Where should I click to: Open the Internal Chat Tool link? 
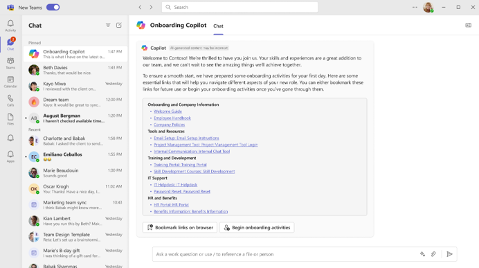point(192,151)
